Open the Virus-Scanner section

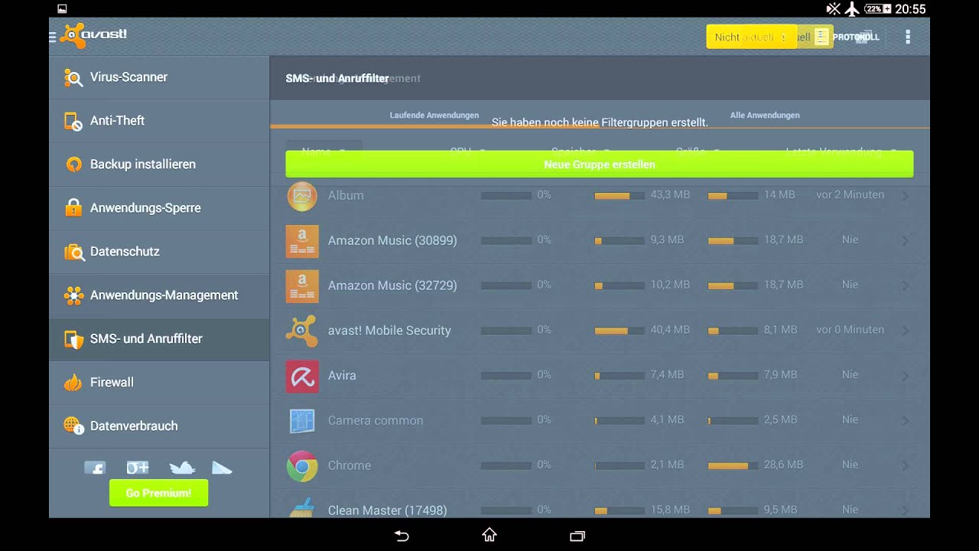[x=159, y=77]
